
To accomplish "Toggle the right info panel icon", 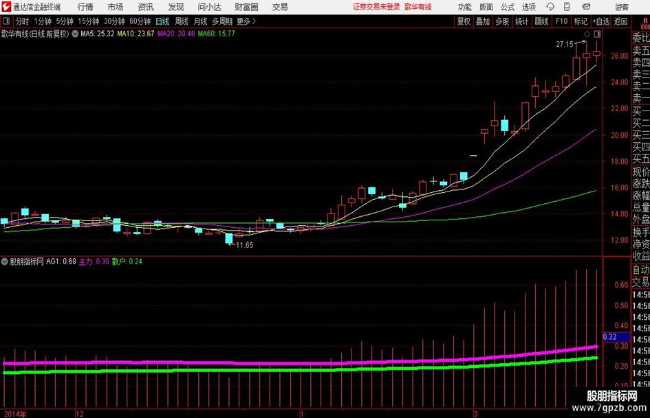I will coord(597,34).
